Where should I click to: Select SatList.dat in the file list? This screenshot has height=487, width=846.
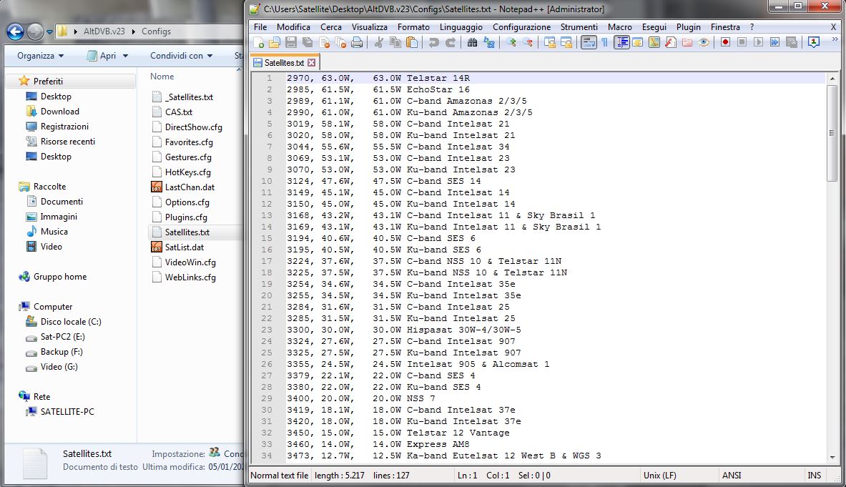click(184, 247)
